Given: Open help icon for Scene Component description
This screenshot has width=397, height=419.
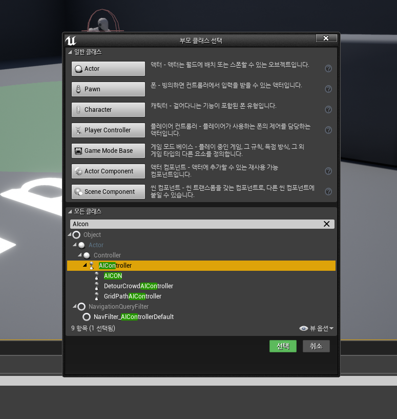Looking at the screenshot, I should [x=328, y=192].
